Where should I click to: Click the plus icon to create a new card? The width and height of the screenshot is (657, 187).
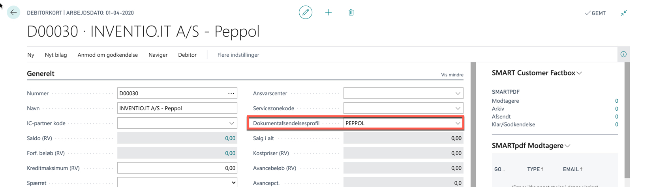tap(328, 13)
